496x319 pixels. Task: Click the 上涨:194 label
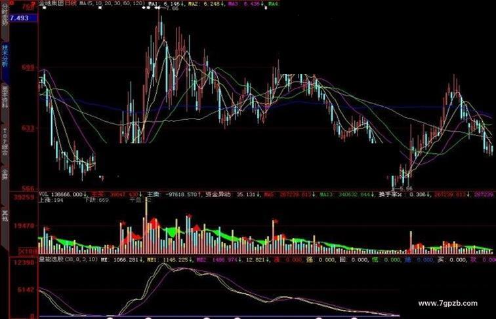coord(51,200)
